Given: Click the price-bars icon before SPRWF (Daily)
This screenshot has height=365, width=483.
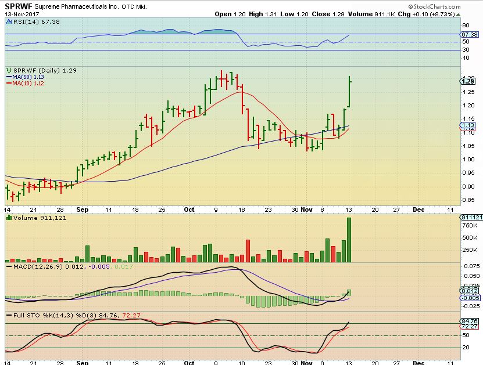Looking at the screenshot, I should 9,70.
